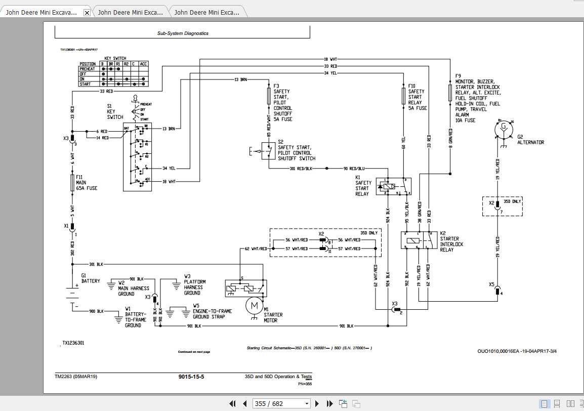Image resolution: width=584 pixels, height=411 pixels.
Task: Switch to the third John Deere tab
Action: coord(207,12)
